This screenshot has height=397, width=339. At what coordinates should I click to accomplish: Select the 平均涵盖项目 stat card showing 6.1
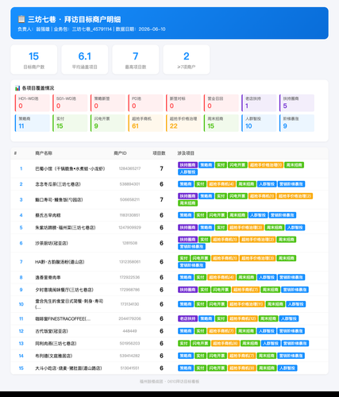pos(85,60)
